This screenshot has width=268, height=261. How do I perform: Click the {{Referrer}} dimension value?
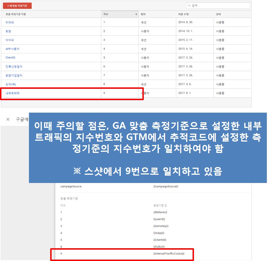[x=160, y=212]
